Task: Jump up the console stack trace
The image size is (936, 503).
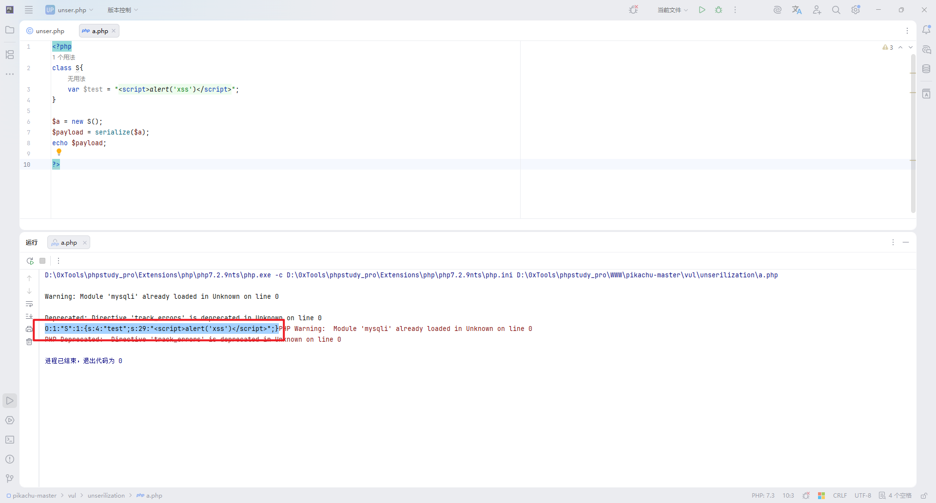Action: [29, 278]
